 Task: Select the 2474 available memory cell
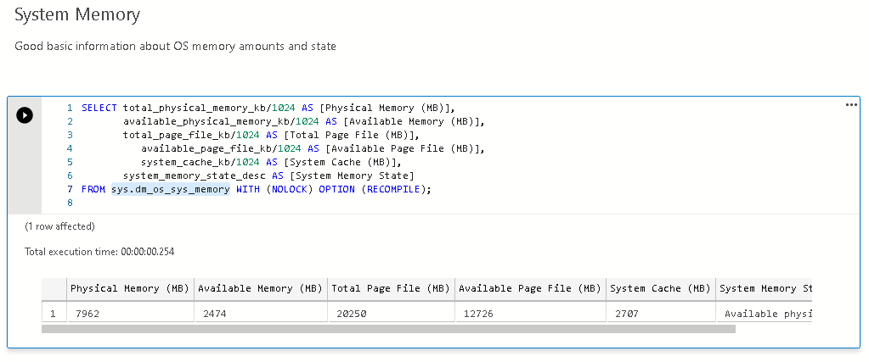tap(258, 314)
